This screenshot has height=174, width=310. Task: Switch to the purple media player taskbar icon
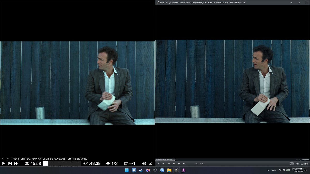coord(184,170)
